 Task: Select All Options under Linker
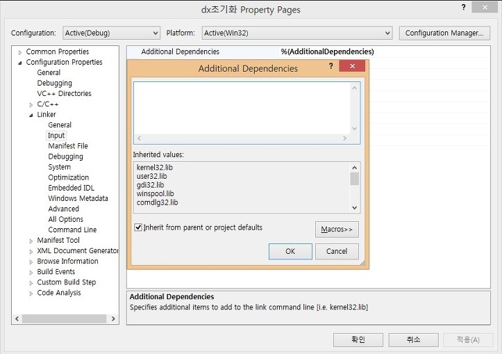[x=66, y=219]
